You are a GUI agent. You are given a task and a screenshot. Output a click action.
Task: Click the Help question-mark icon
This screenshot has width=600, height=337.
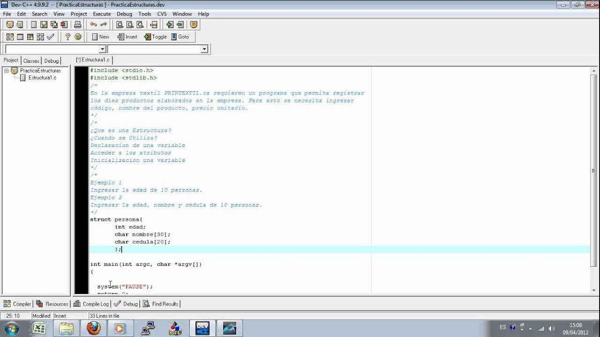(x=67, y=37)
